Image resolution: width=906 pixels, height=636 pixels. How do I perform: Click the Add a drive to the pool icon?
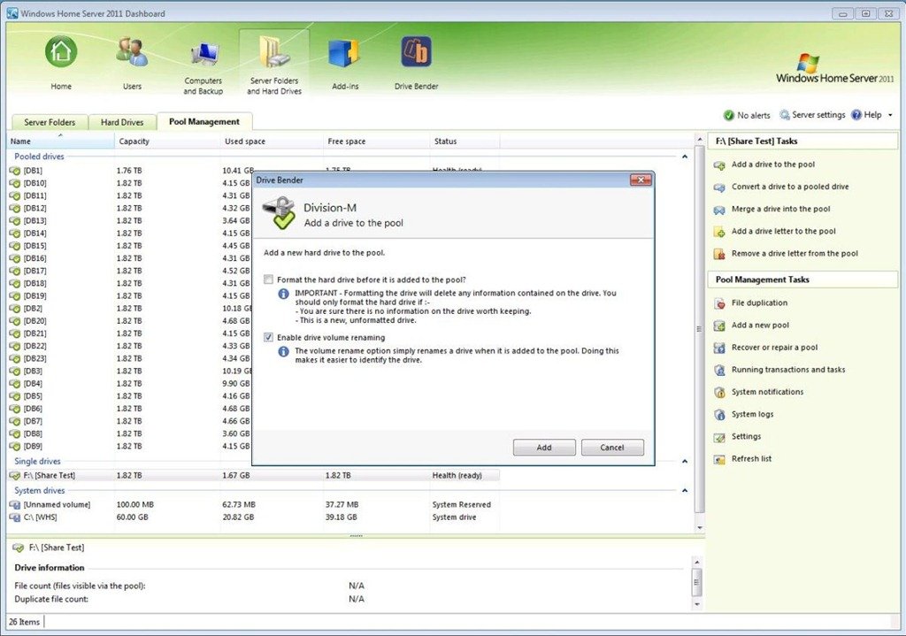(x=719, y=165)
